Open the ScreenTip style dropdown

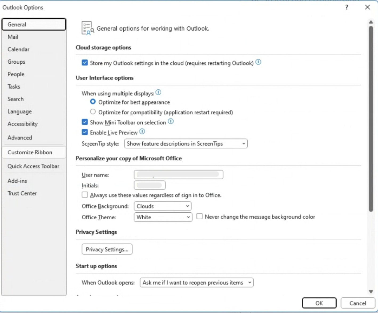pyautogui.click(x=186, y=143)
